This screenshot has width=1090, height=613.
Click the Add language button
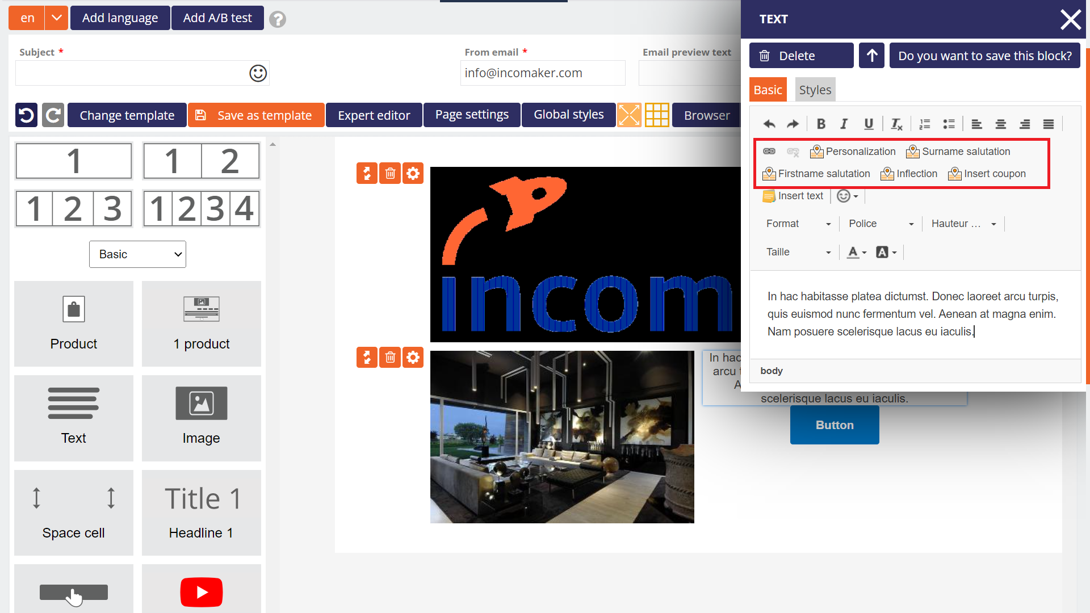[x=120, y=17]
